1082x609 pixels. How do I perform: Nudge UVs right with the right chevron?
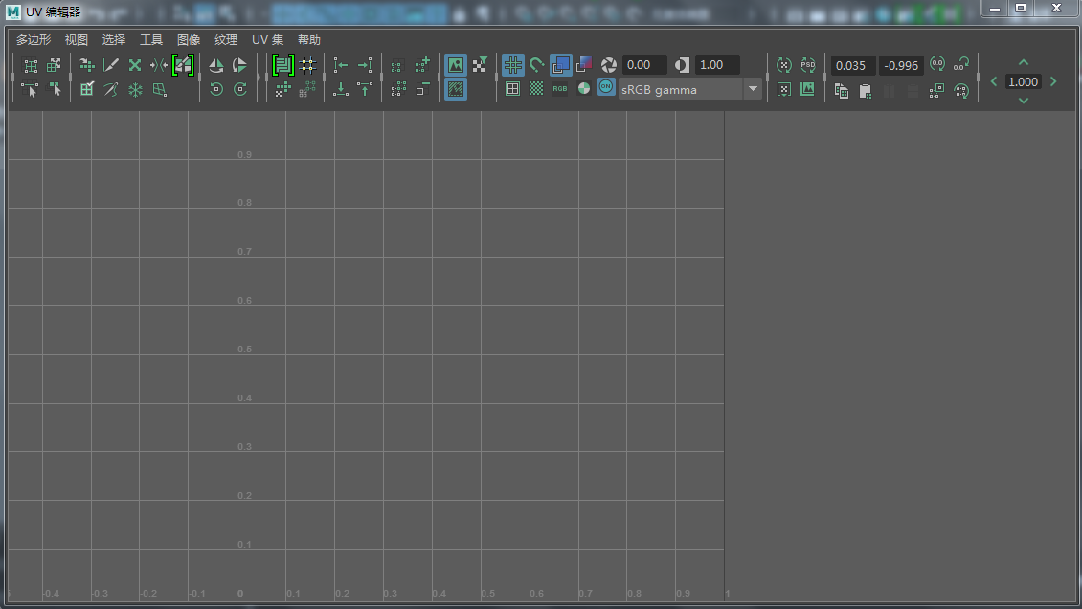pos(1053,82)
